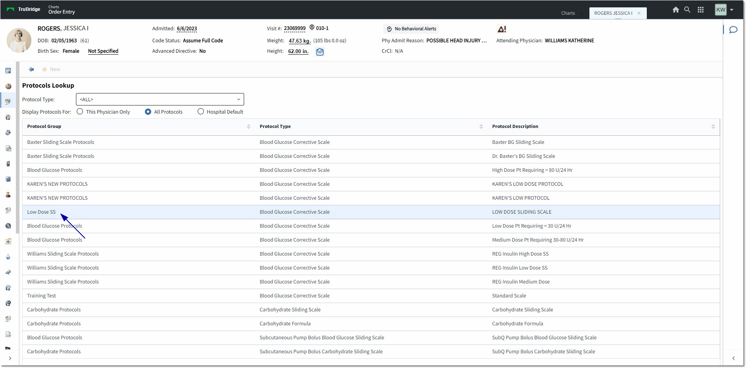The image size is (746, 368).
Task: Switch to ROGERS JESSICA I tab
Action: tap(613, 13)
